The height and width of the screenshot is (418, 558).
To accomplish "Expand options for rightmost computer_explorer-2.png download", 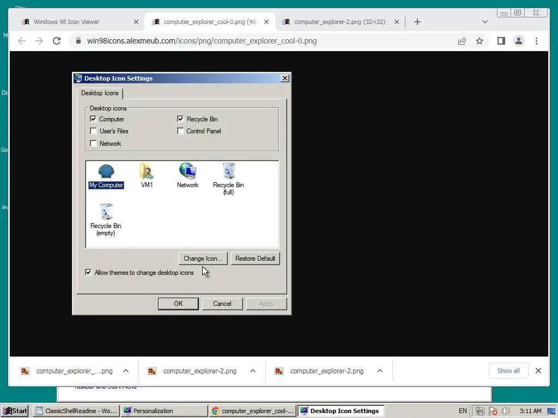I will click(380, 371).
